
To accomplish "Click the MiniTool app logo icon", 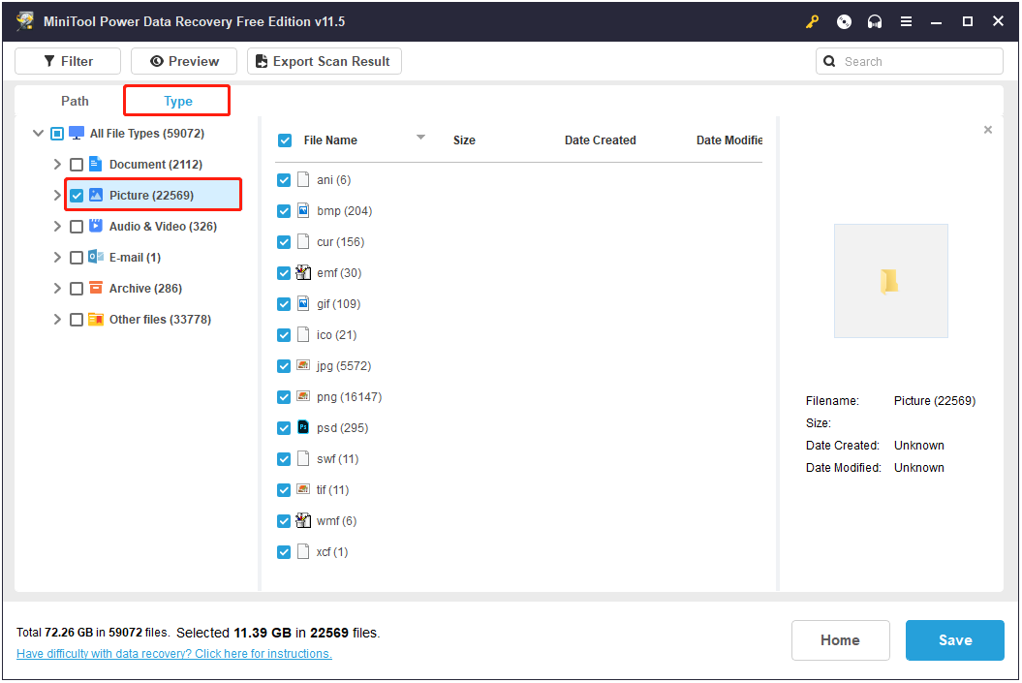I will (25, 21).
